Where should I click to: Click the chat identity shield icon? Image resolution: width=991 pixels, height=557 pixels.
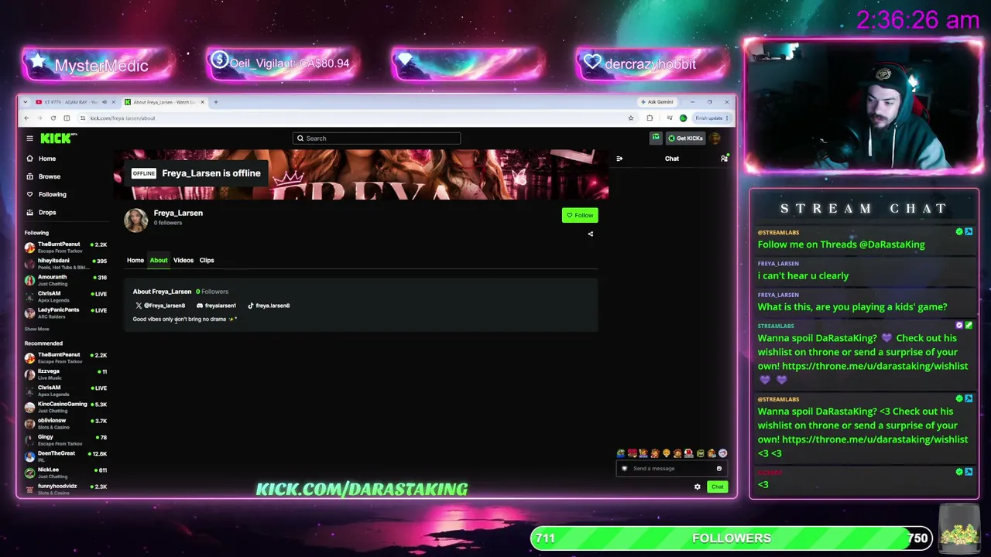[625, 468]
